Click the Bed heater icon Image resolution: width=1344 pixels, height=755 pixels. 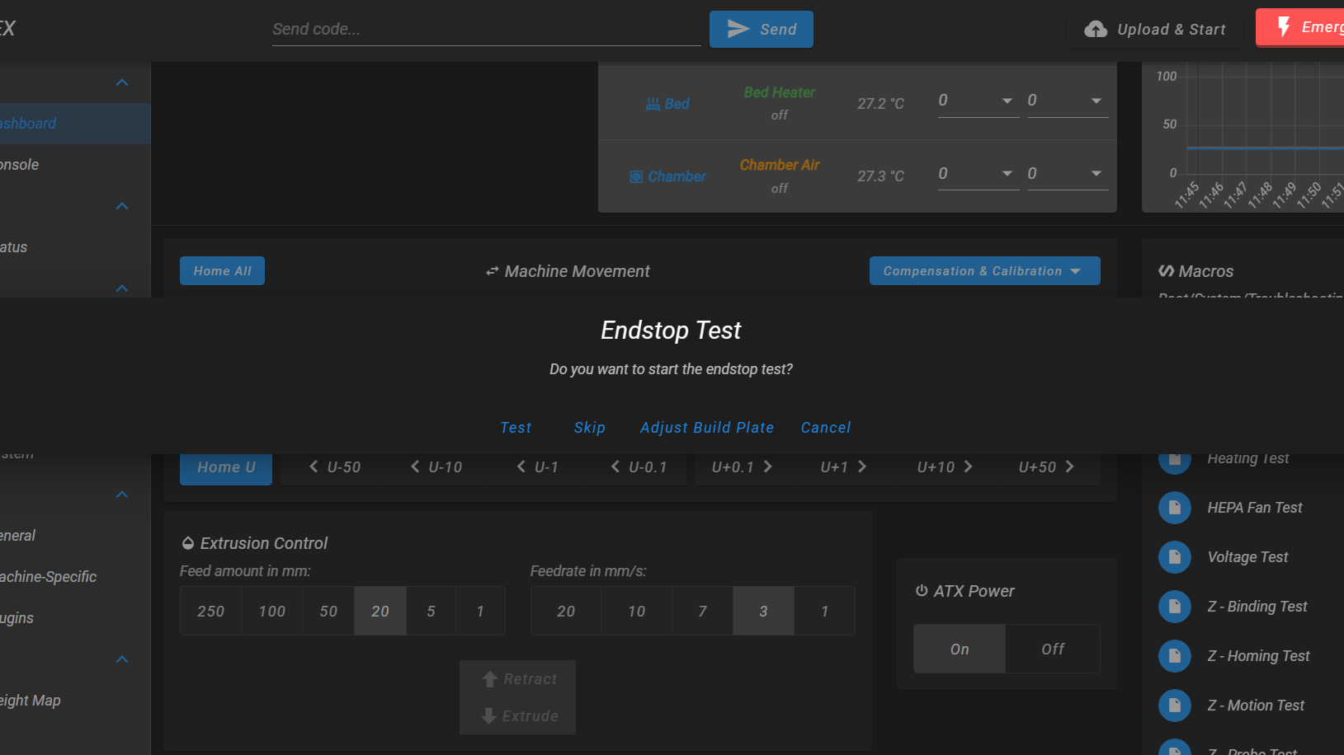(x=653, y=104)
